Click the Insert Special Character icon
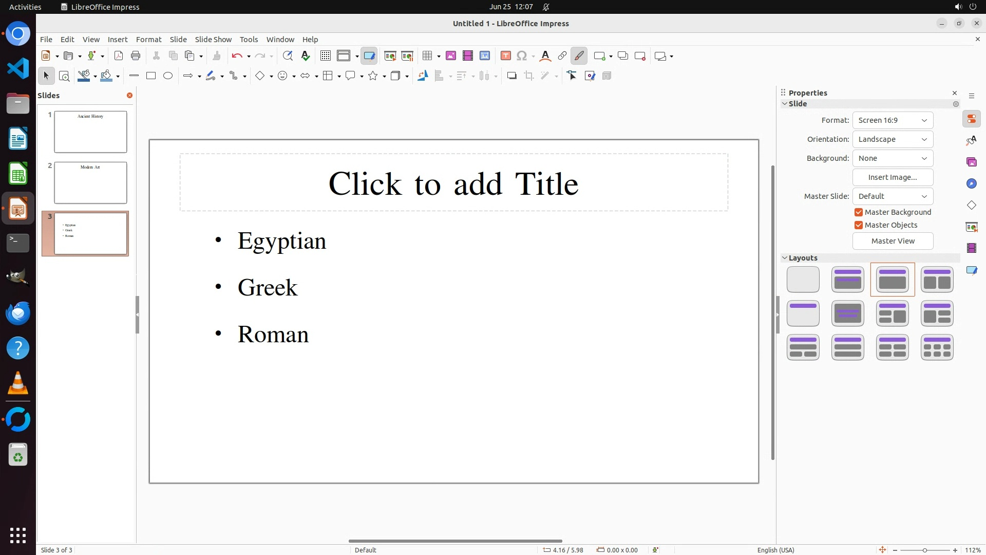 [522, 56]
